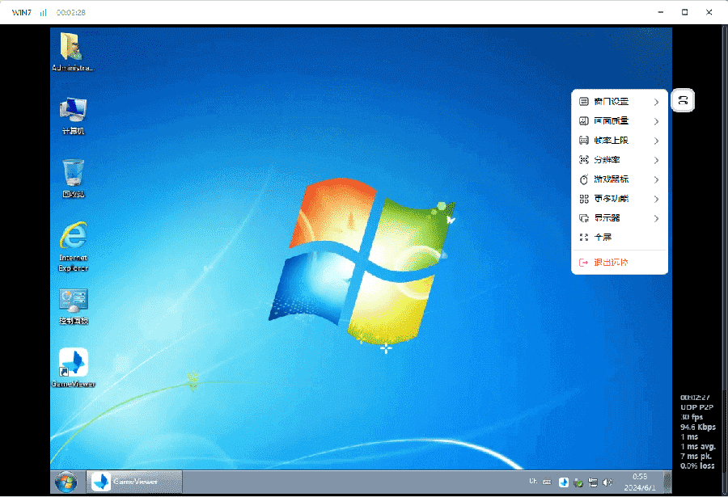Click the volume speaker tray icon
This screenshot has height=497, width=728.
coord(607,482)
